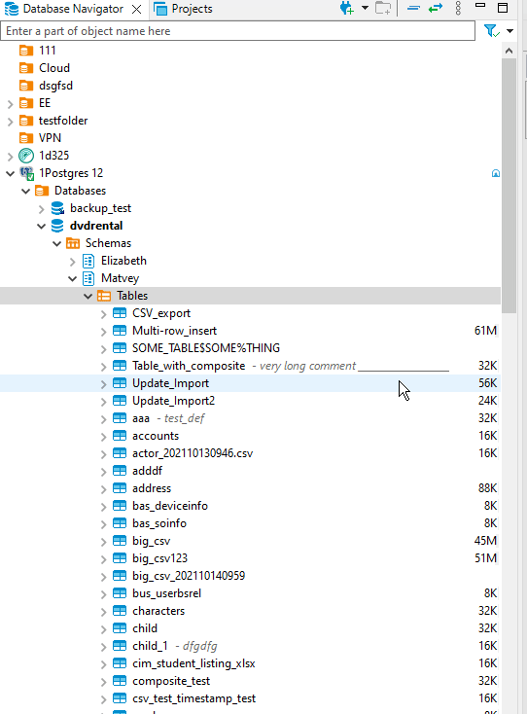Click the scrollbar up arrow
Image resolution: width=527 pixels, height=714 pixels.
[509, 51]
